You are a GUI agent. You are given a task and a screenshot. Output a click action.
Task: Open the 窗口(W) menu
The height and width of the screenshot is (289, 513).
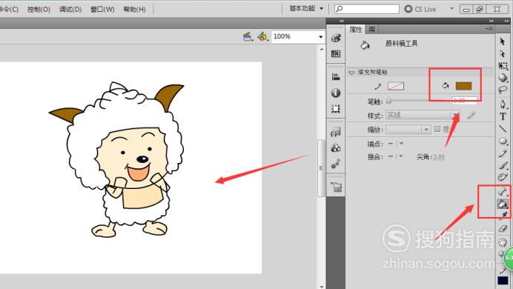[102, 9]
